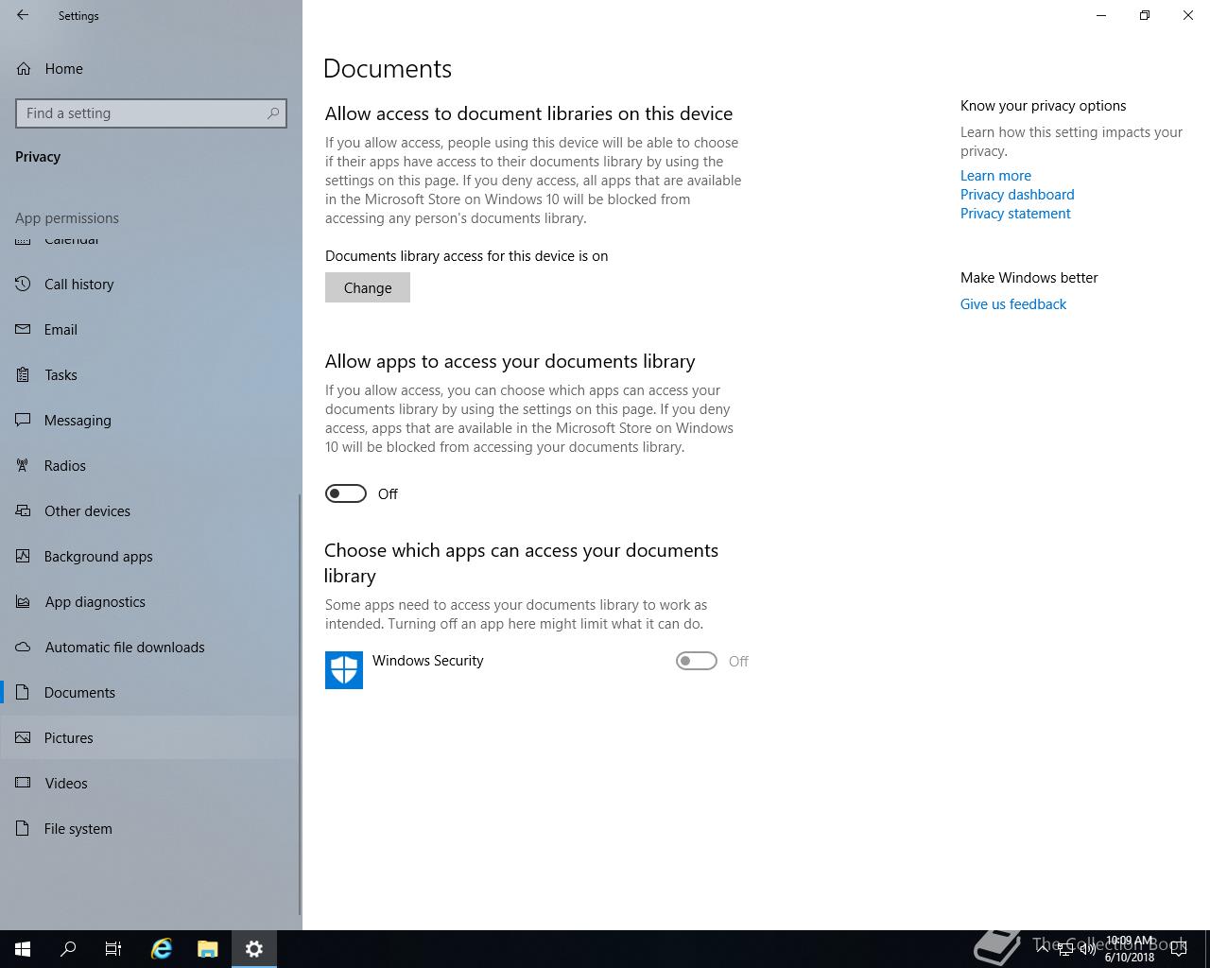
Task: Click the Home icon in sidebar
Action: (x=24, y=68)
